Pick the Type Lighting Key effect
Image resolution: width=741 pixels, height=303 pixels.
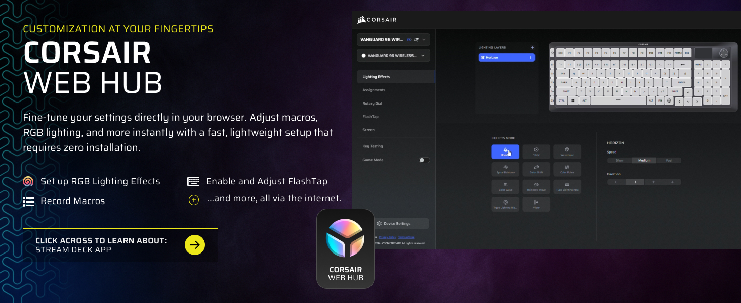pyautogui.click(x=567, y=187)
